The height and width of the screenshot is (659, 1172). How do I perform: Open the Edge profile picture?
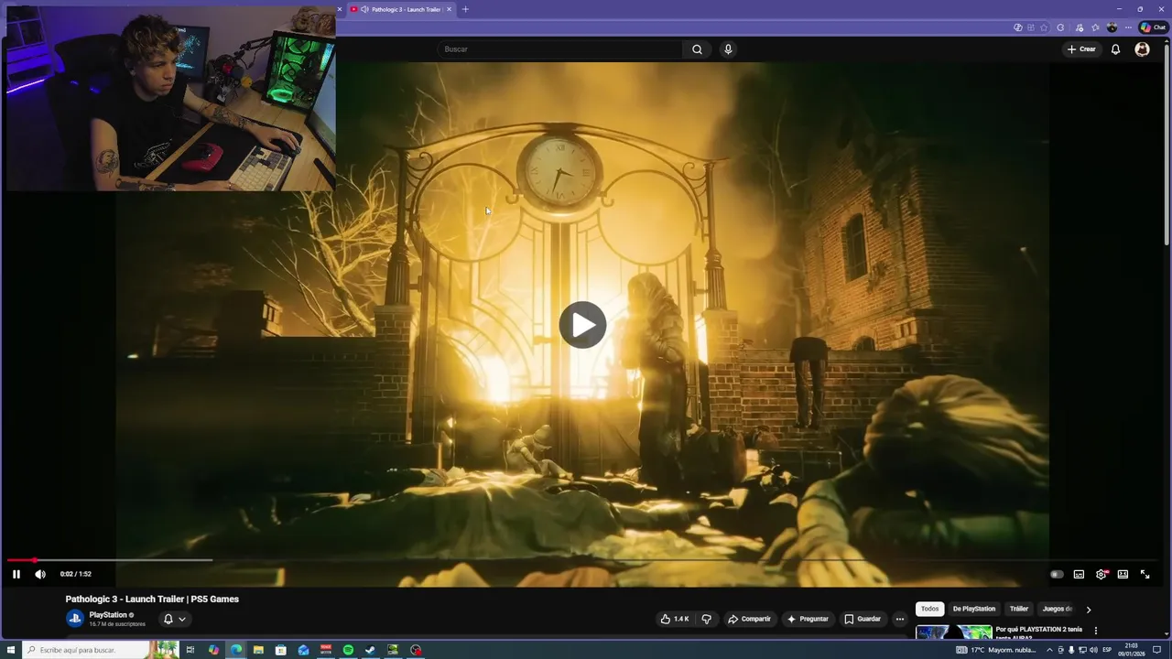[1112, 27]
